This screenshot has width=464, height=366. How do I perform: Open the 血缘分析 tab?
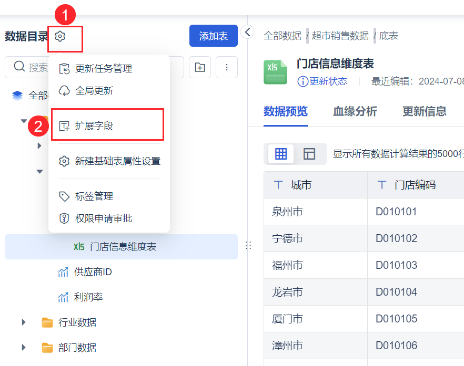[x=355, y=111]
